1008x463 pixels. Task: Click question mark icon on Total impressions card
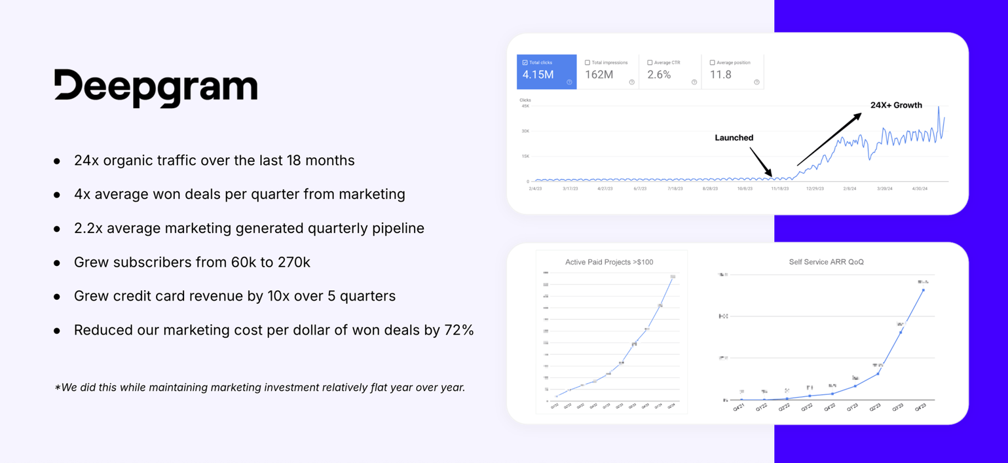click(x=631, y=83)
